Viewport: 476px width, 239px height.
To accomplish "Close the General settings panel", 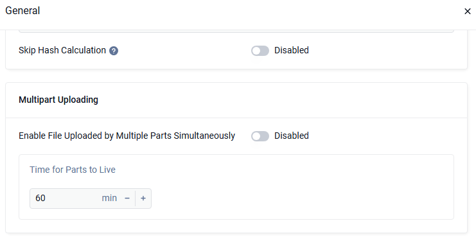I will [467, 12].
